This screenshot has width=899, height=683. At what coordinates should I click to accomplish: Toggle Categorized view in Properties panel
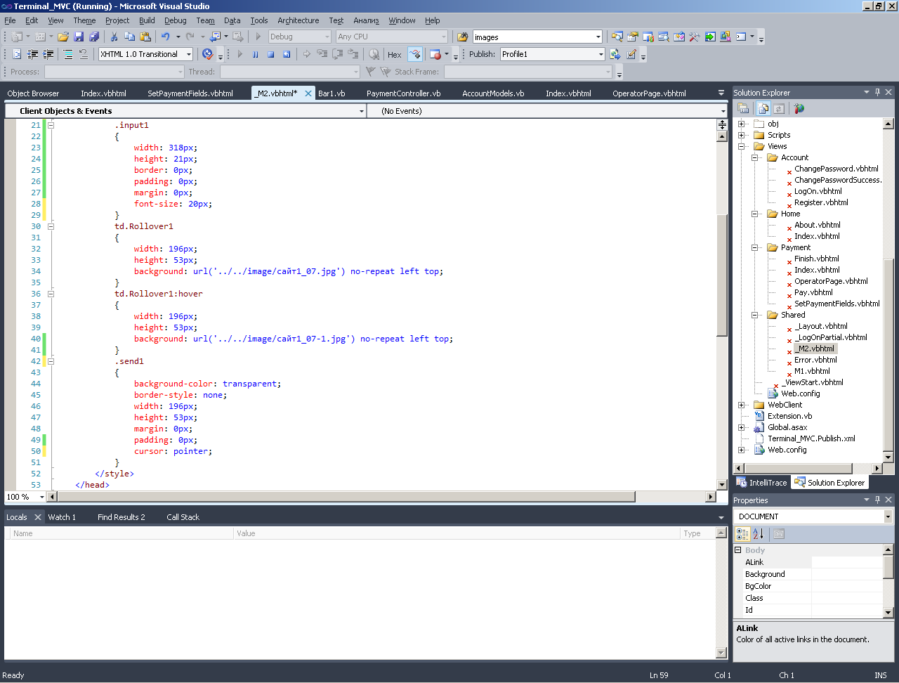tap(742, 534)
